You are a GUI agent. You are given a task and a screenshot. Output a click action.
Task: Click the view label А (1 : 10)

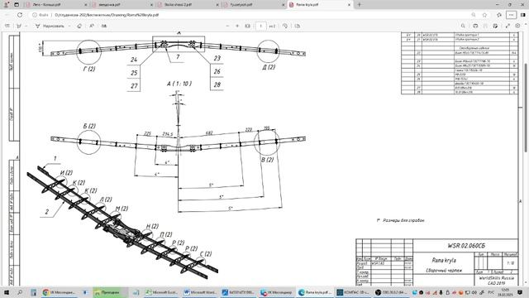(x=179, y=84)
